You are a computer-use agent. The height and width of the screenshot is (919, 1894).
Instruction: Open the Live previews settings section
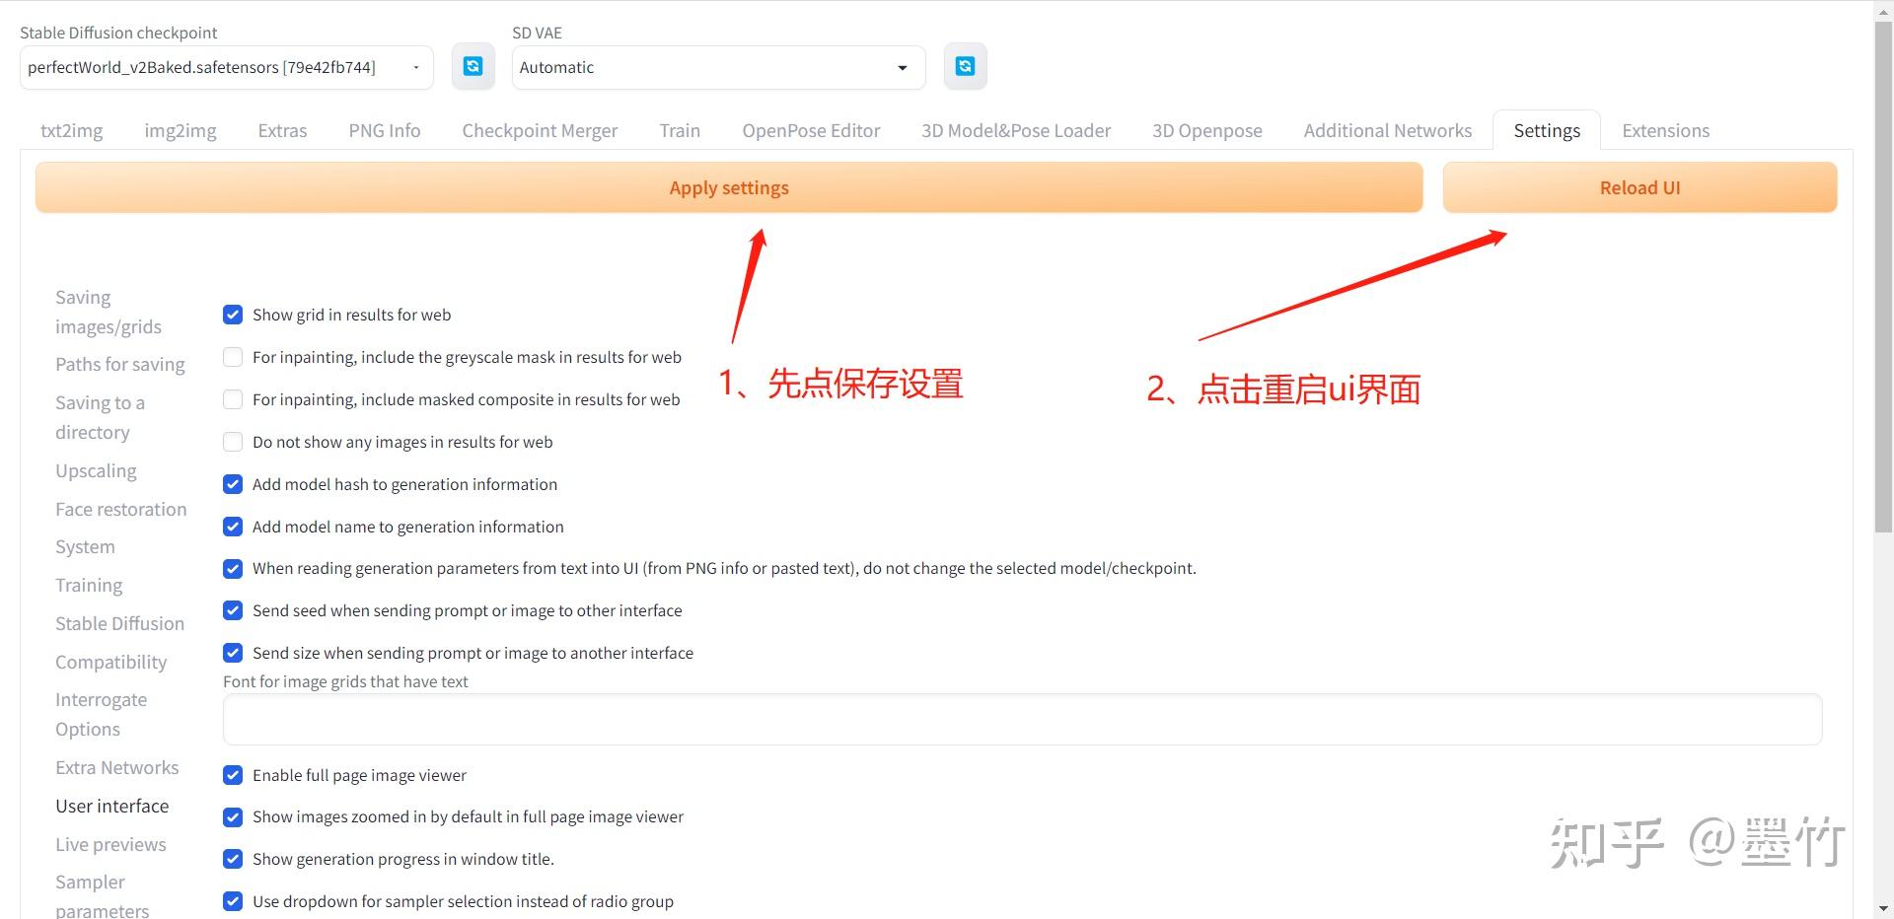click(x=110, y=844)
